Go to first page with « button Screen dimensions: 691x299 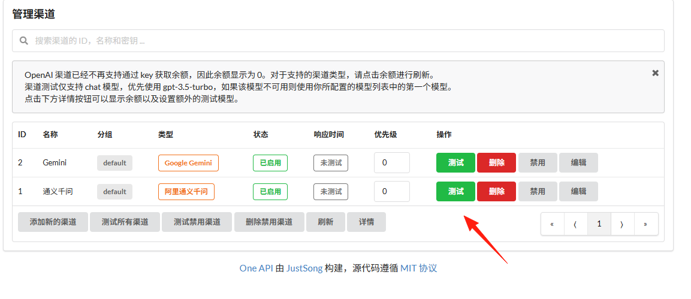coord(552,224)
